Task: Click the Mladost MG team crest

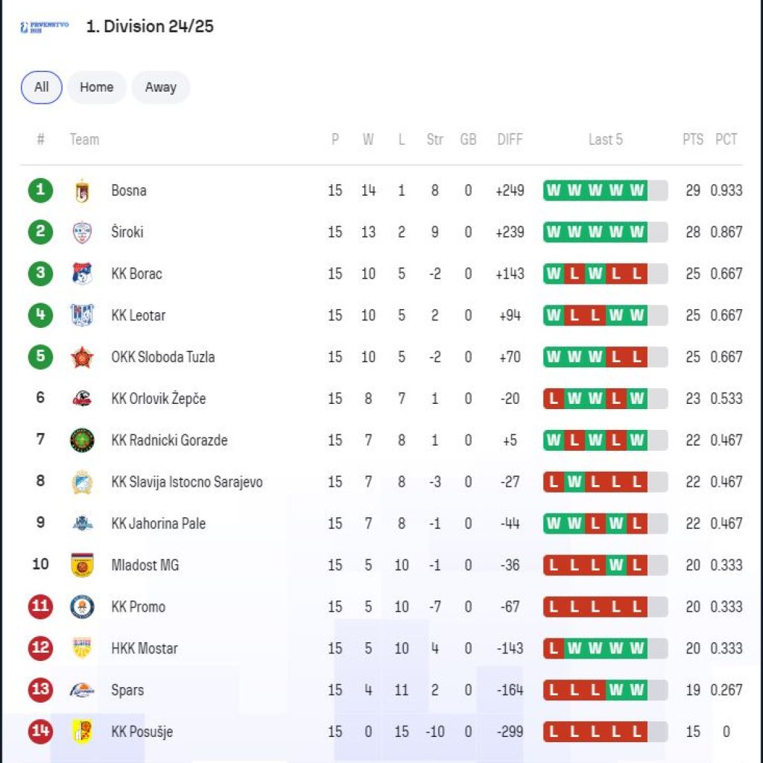Action: 82,566
